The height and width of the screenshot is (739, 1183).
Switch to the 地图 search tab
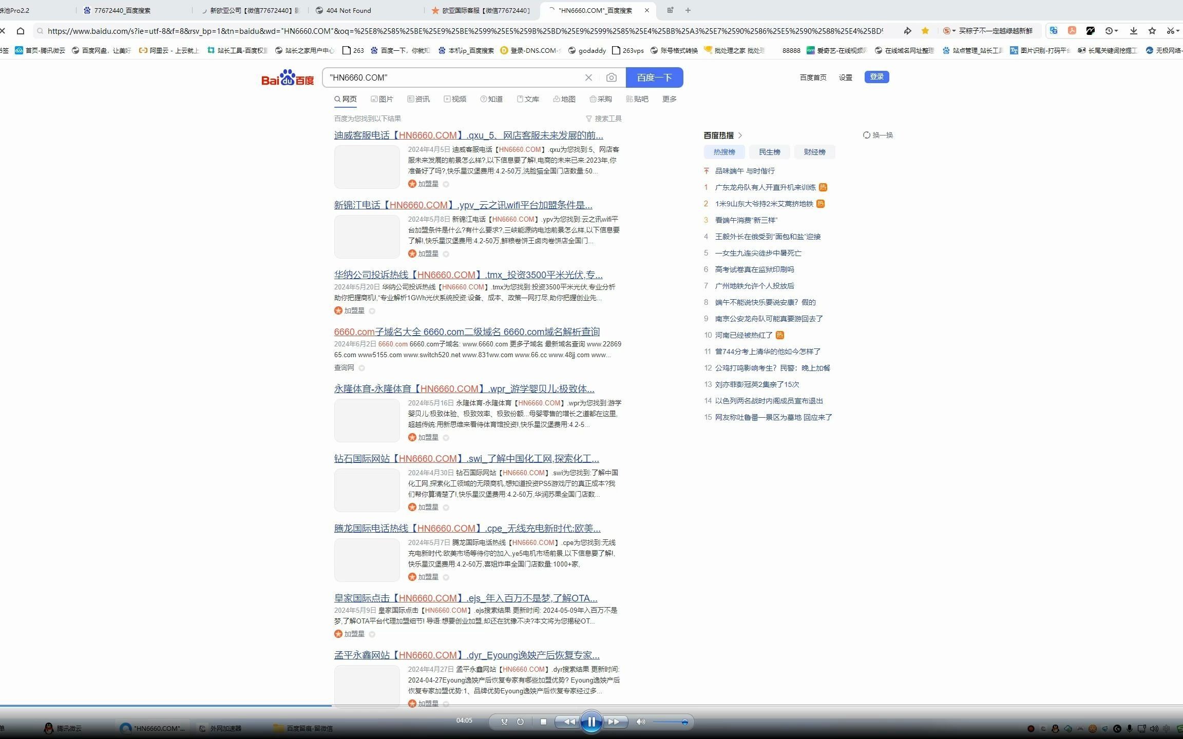[x=564, y=99]
